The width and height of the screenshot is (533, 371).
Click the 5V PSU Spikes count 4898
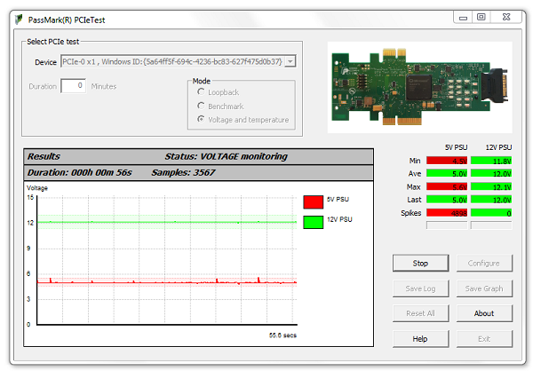coord(447,213)
